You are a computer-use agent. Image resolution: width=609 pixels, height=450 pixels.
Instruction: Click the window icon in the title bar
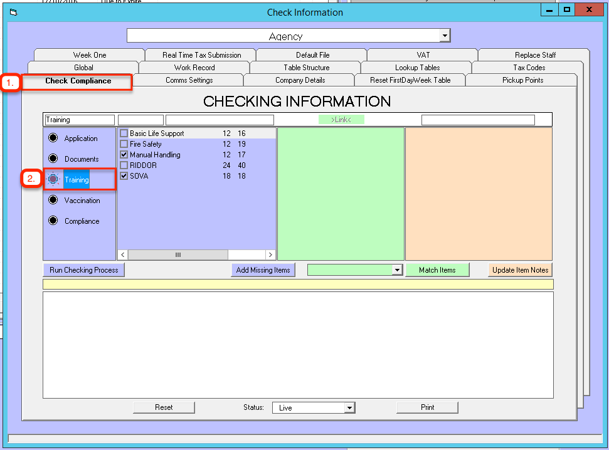[13, 12]
